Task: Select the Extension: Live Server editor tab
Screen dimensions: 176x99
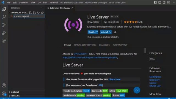Action: 60,8
